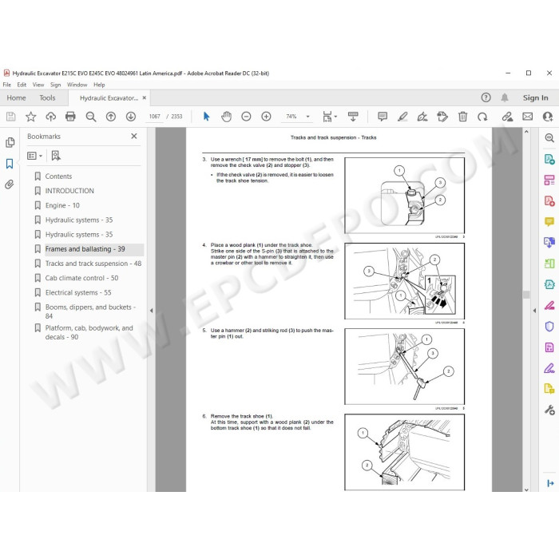The width and height of the screenshot is (559, 559).
Task: Open Comment tool in right pane
Action: pyautogui.click(x=549, y=222)
